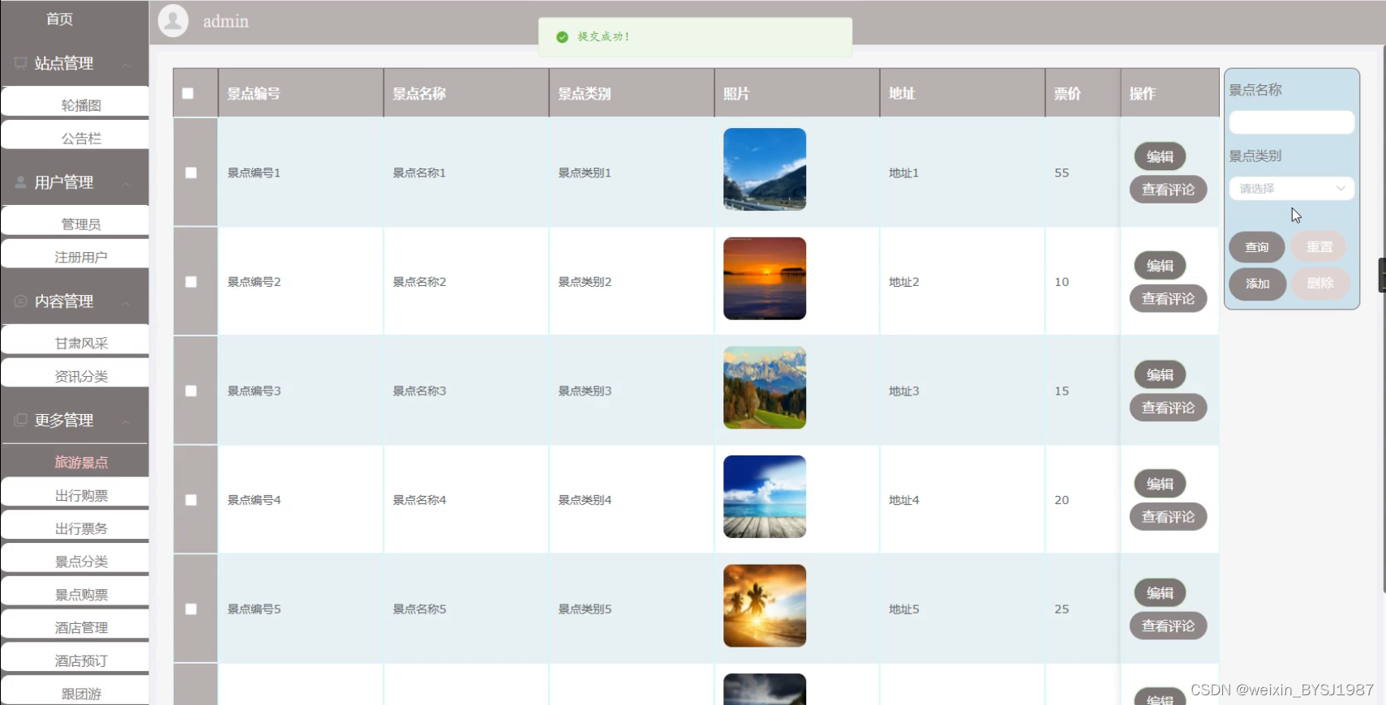The width and height of the screenshot is (1386, 705).
Task: Click the 添加 add button
Action: coord(1257,284)
